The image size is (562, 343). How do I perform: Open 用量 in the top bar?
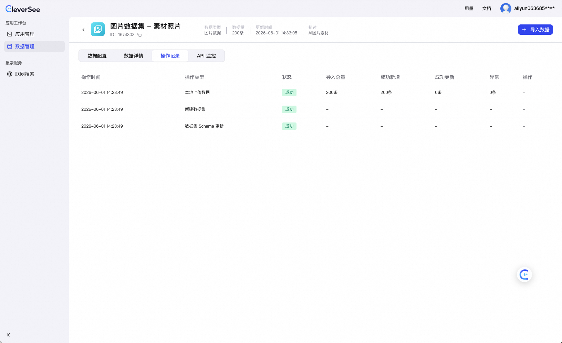(x=469, y=9)
